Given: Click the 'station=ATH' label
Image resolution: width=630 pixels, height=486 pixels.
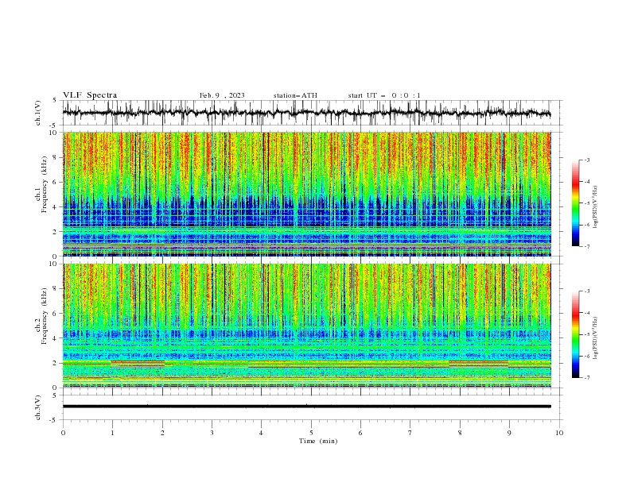Looking at the screenshot, I should 295,95.
